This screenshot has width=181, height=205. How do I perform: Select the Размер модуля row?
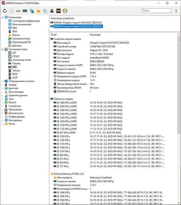pos(107,54)
